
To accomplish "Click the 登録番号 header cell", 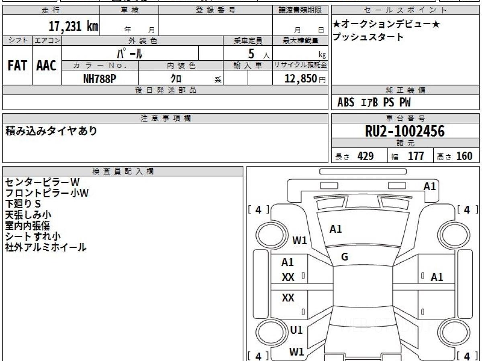I will click(215, 10).
